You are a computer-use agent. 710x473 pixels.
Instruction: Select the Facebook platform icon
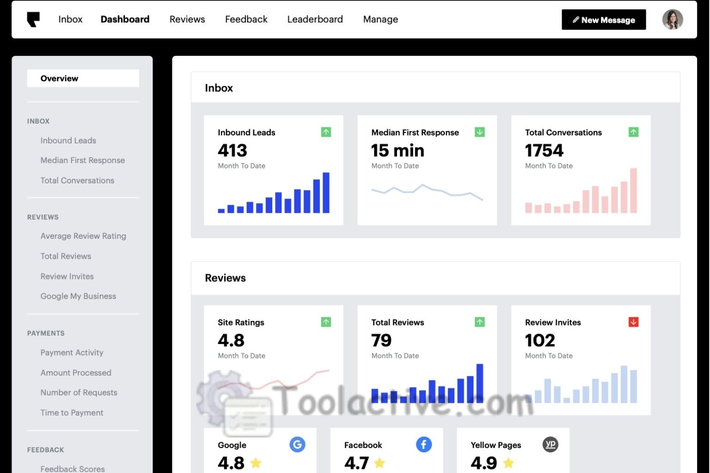(x=423, y=444)
